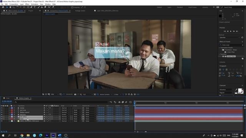
Task: Click the eyedropper in Character panel
Action: click(236, 90)
